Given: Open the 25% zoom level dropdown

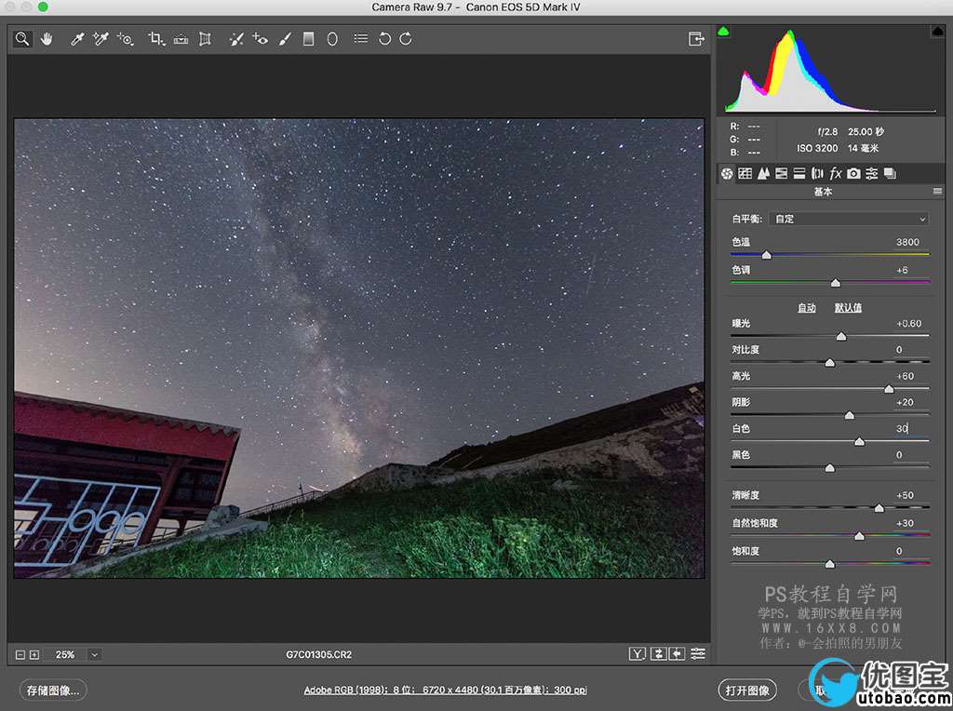Looking at the screenshot, I should 93,655.
